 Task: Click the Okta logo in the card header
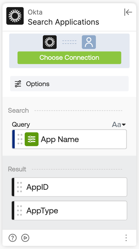pos(15,16)
